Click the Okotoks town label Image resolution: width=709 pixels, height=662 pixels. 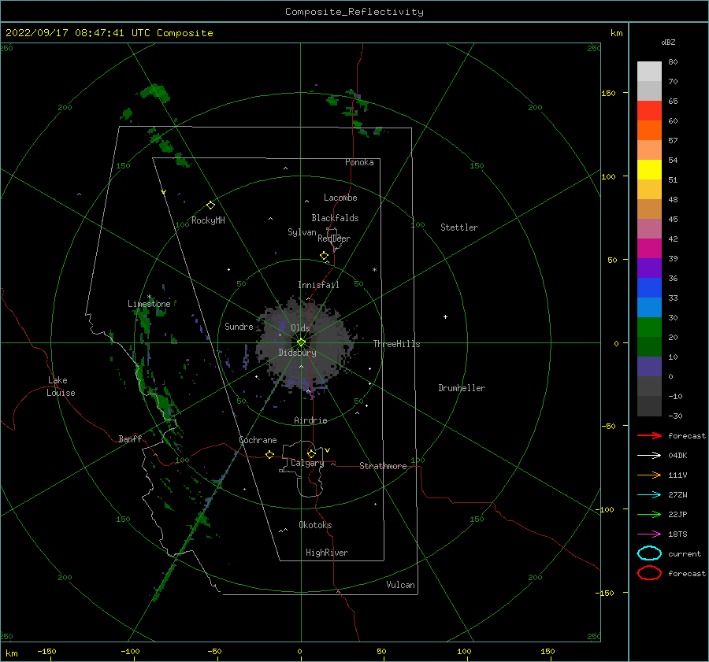315,525
